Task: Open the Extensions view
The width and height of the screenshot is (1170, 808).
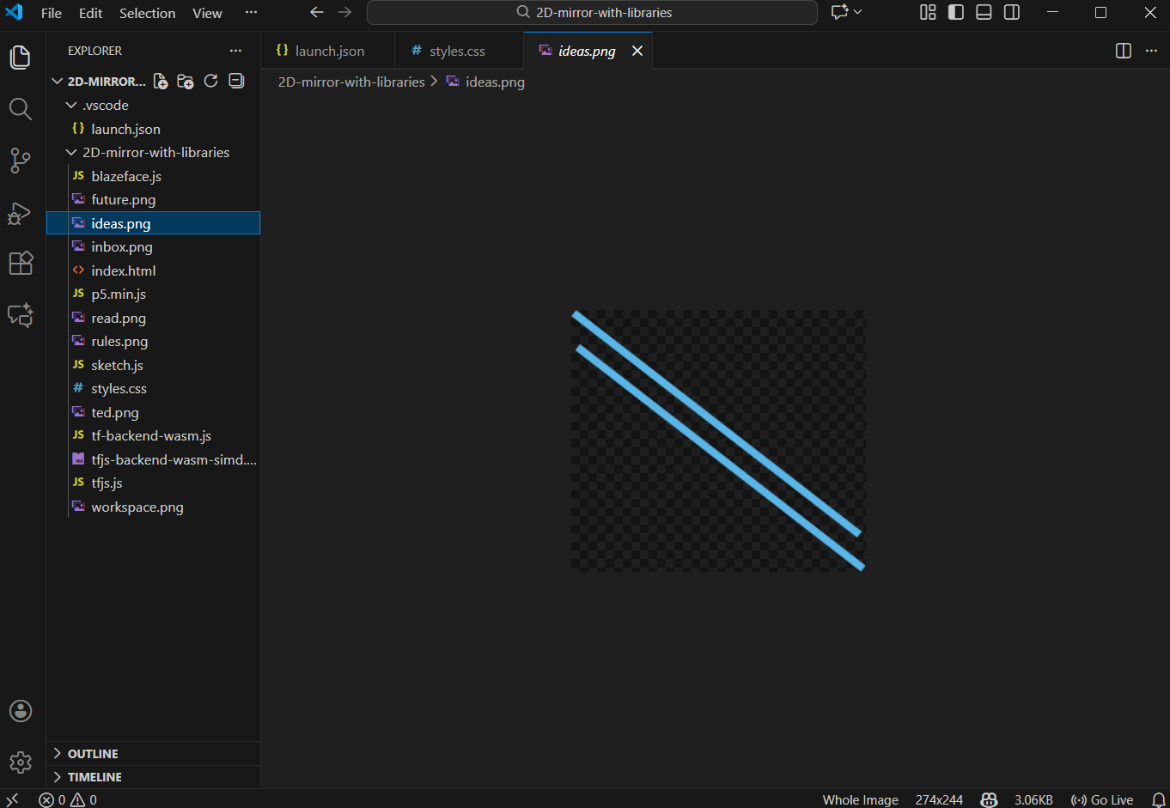Action: [x=21, y=264]
